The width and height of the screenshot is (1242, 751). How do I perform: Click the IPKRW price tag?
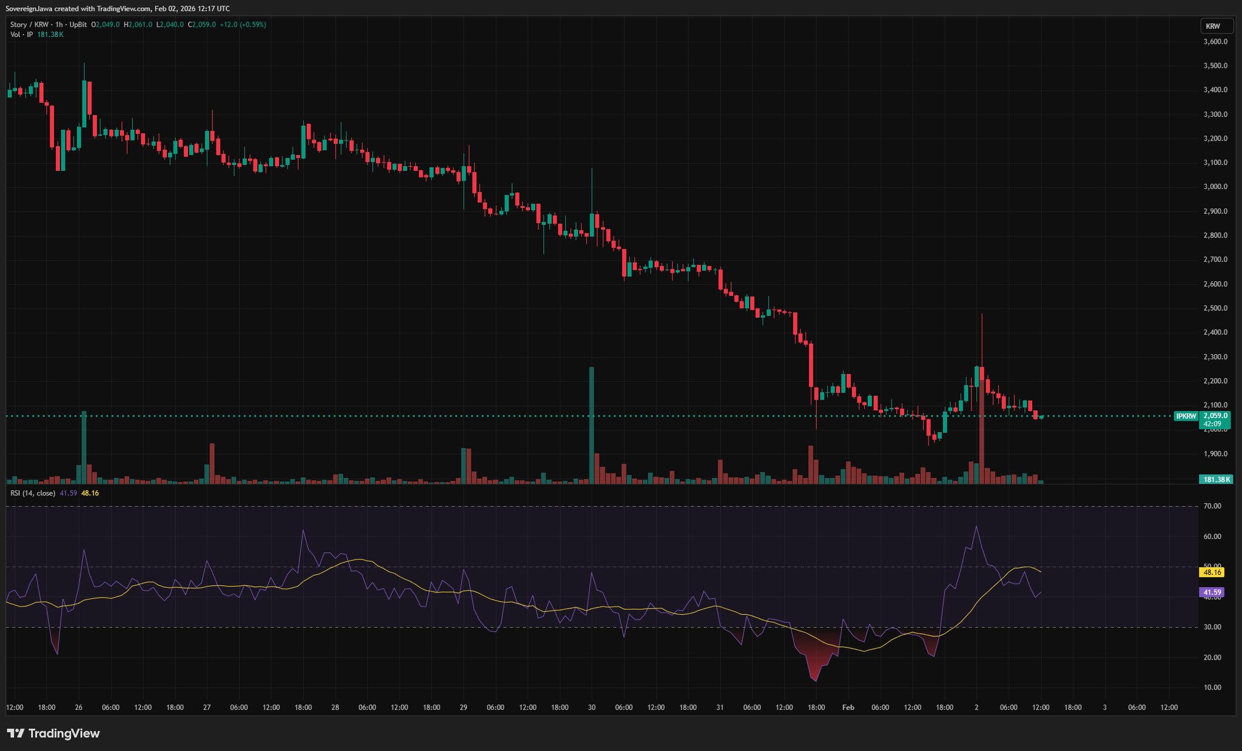pyautogui.click(x=1186, y=416)
